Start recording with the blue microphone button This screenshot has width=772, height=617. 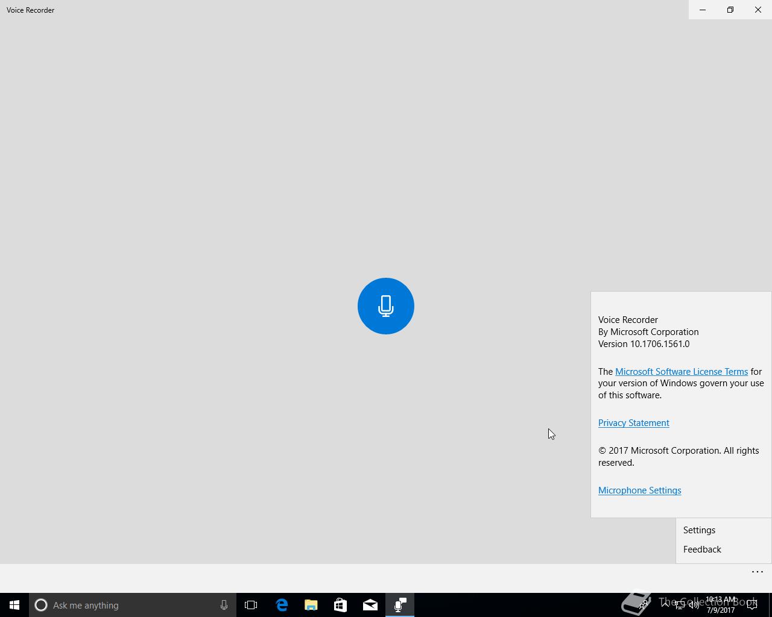tap(386, 306)
